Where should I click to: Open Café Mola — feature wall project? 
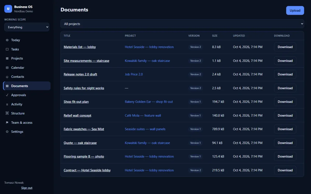coord(143,116)
